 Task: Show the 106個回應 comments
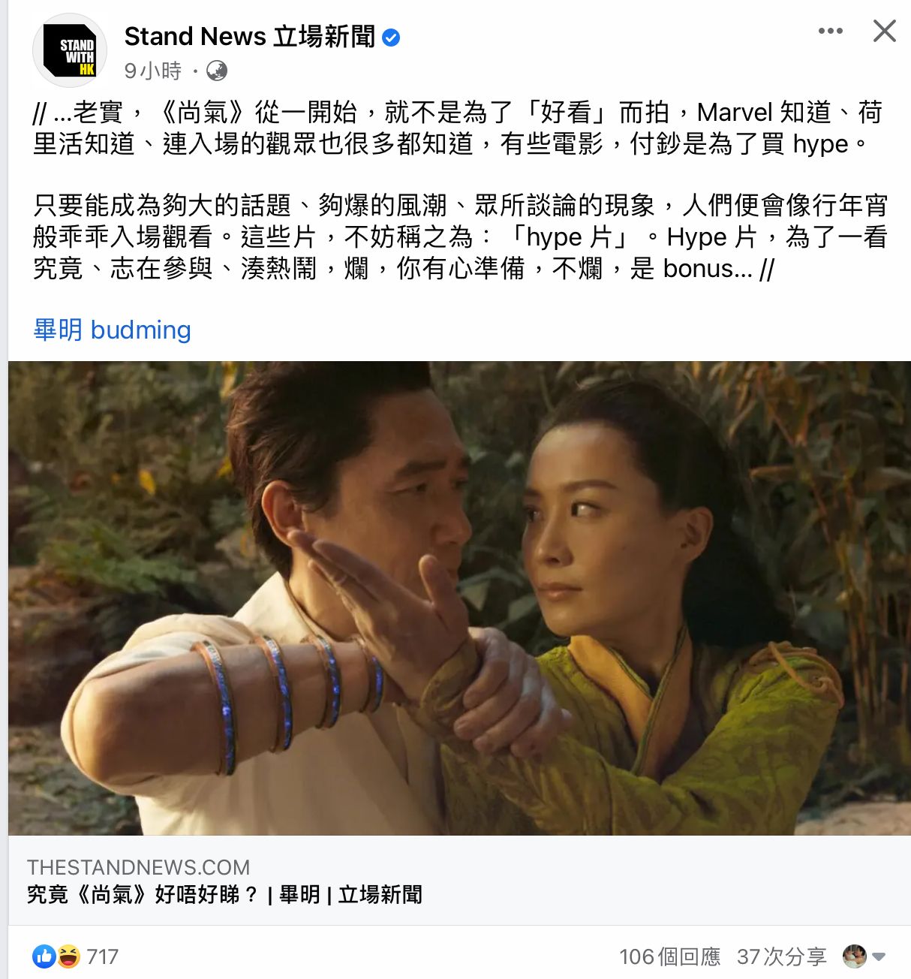click(669, 956)
